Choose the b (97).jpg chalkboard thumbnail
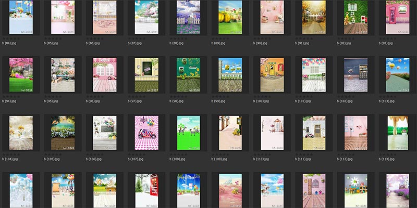Image resolution: width=417 pixels, height=208 pixels. (146, 75)
